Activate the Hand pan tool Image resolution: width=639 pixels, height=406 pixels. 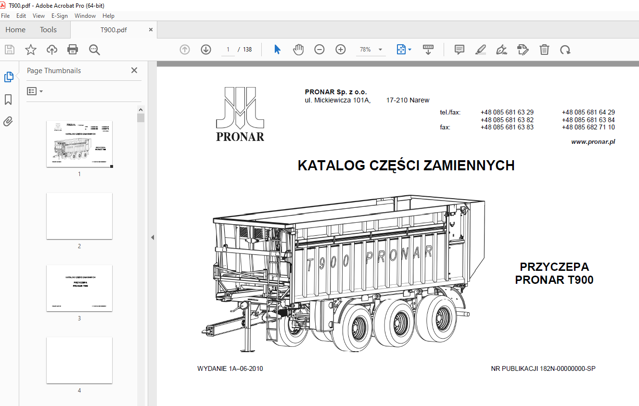coord(298,50)
